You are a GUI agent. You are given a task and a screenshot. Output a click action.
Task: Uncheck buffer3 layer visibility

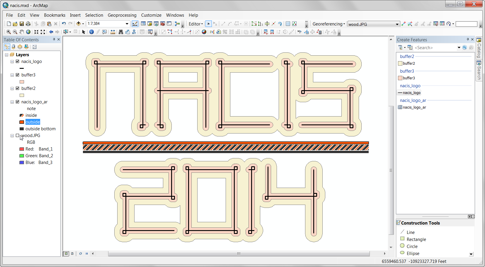17,75
